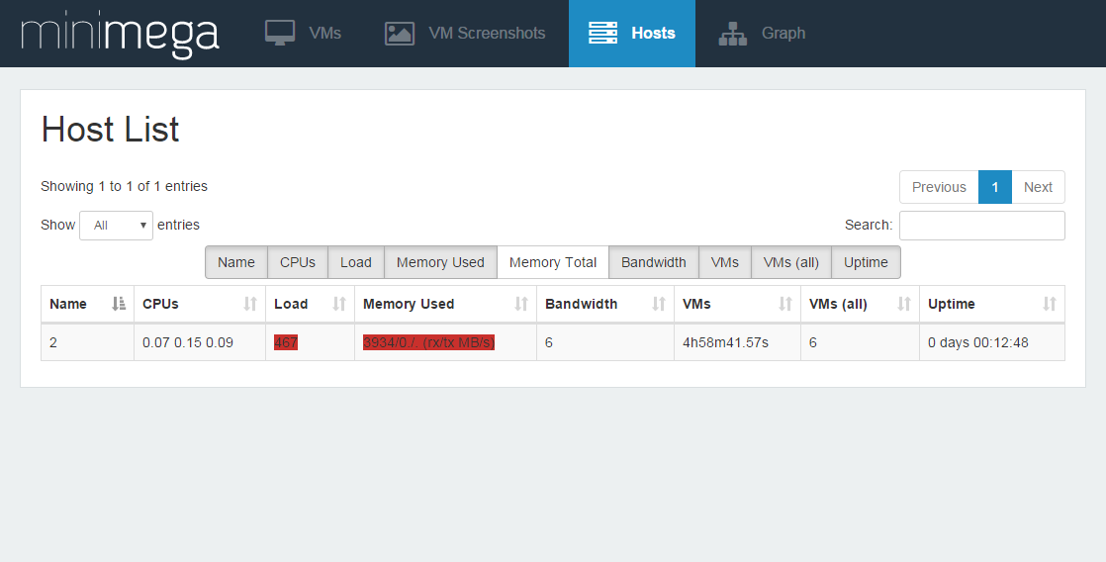Open the VMs monitor icon tab
The image size is (1106, 562).
point(280,33)
